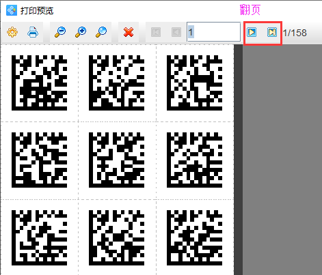Select the bottom-left Data Matrix label
Image resolution: width=322 pixels, height=275 pixels.
click(39, 237)
